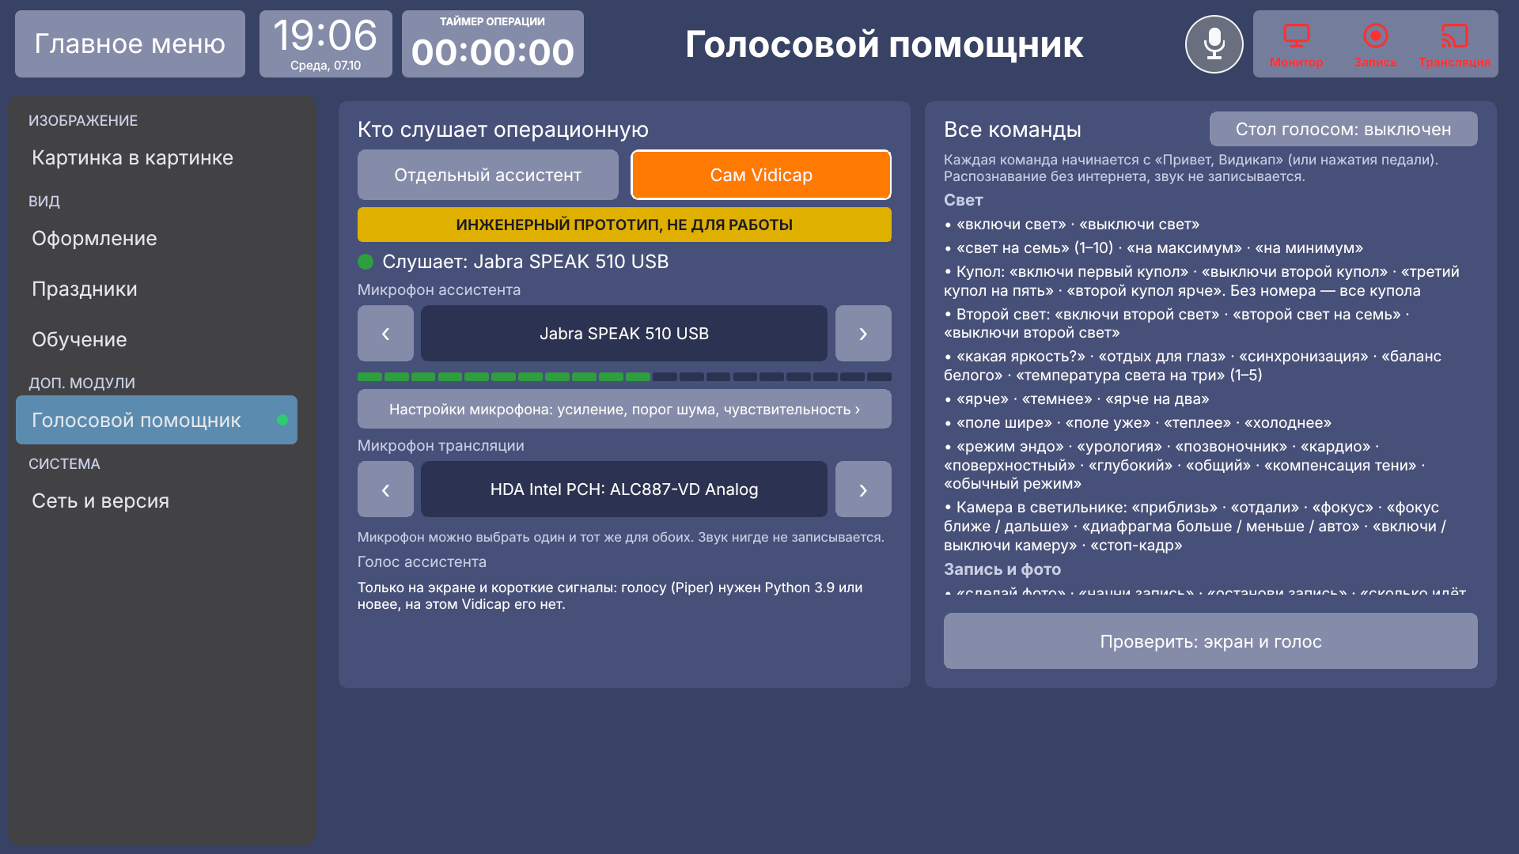Previous assistant microphone before Jabra SPEAK

(385, 334)
